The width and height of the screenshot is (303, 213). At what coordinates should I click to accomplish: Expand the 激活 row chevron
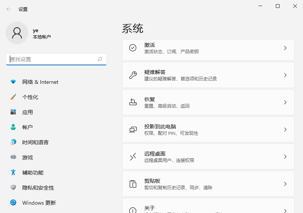pyautogui.click(x=285, y=48)
